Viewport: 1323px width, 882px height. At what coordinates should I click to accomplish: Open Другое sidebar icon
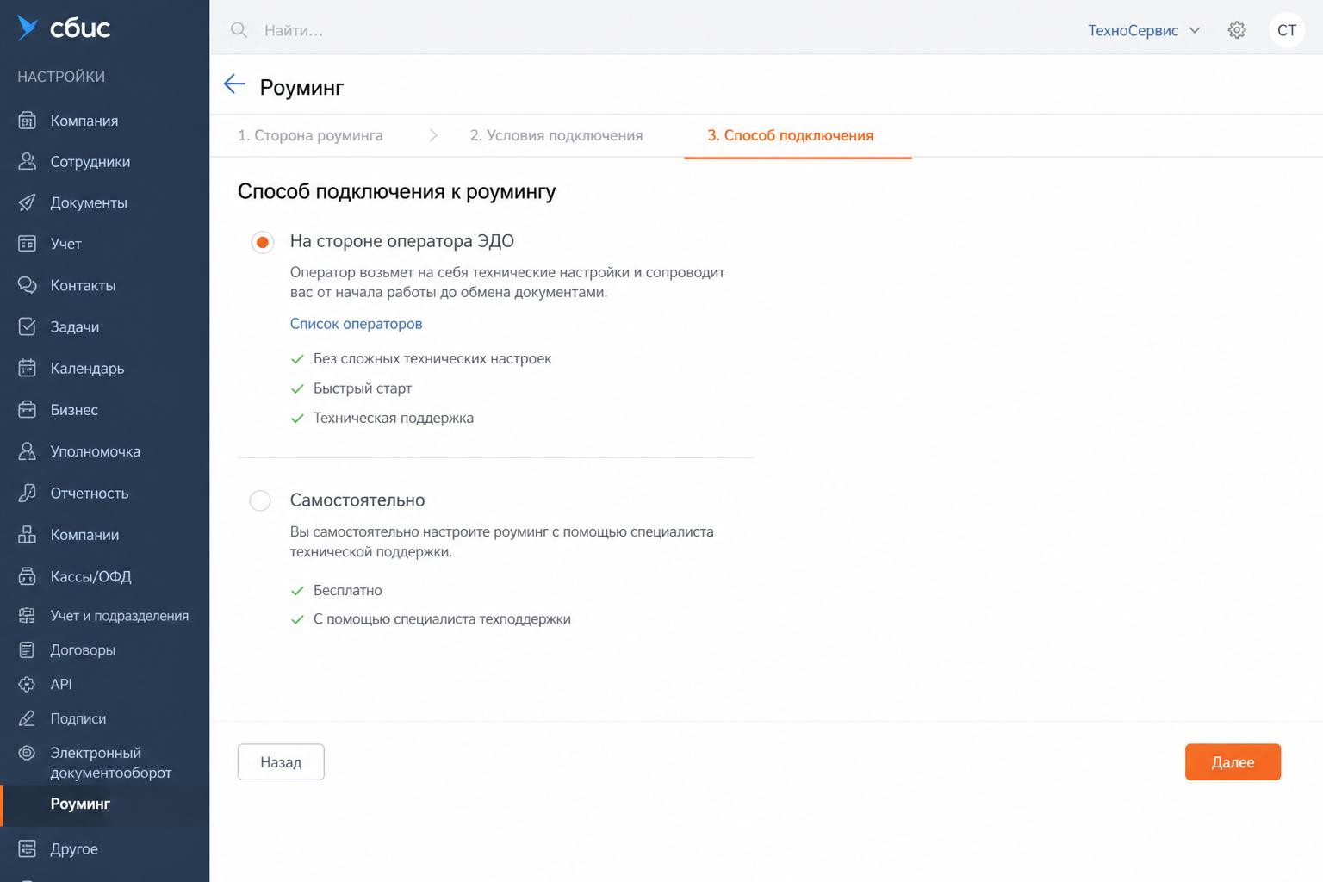coord(28,848)
